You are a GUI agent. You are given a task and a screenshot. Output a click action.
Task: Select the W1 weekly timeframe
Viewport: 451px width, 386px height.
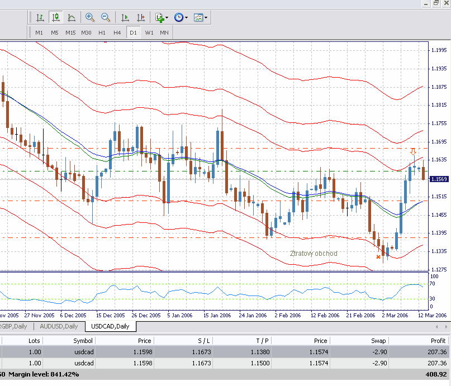click(149, 32)
